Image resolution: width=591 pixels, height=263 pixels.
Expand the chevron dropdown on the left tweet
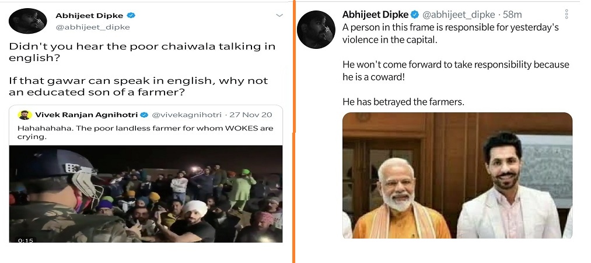coord(279,15)
